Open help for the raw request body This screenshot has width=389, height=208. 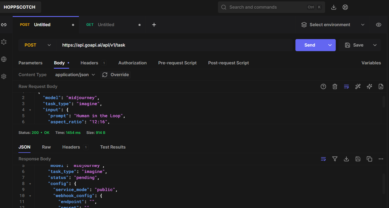pyautogui.click(x=323, y=86)
